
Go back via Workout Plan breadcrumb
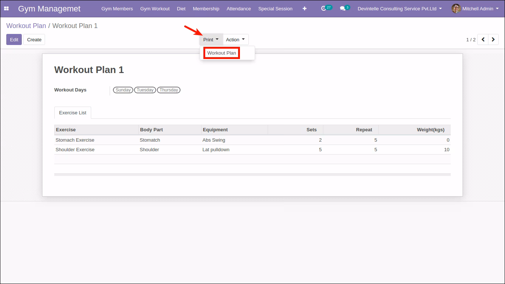coord(26,26)
